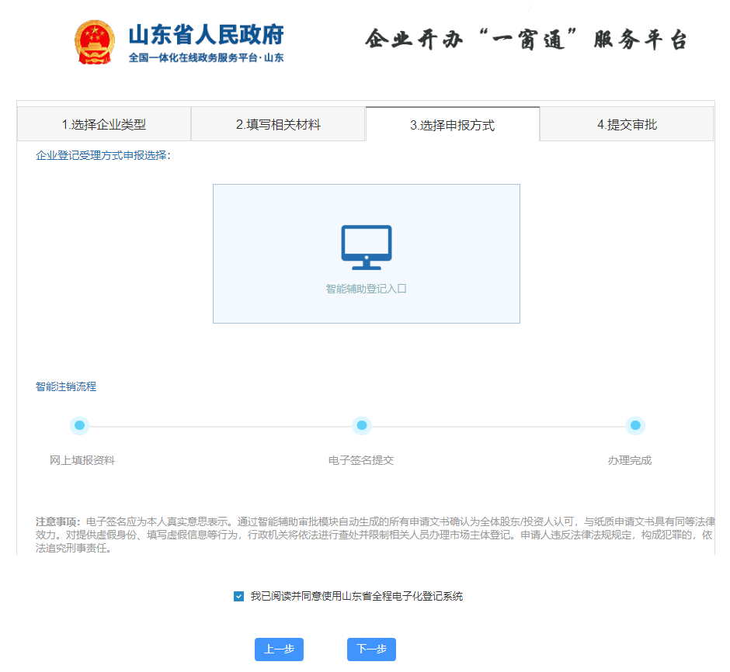
Task: Click the 电子签名提交 step dot
Action: [x=362, y=425]
